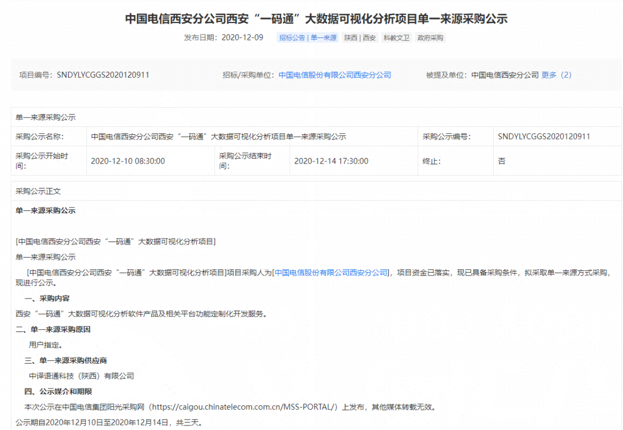
Task: Click bracketed project name line in body
Action: click(115, 242)
